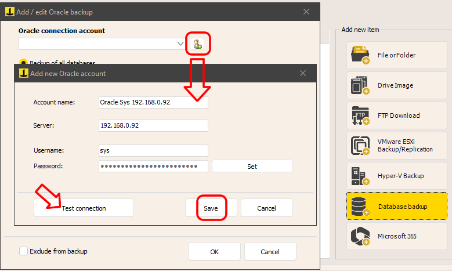The width and height of the screenshot is (452, 271).
Task: Close the Add new Oracle account dialog
Action: (303, 73)
